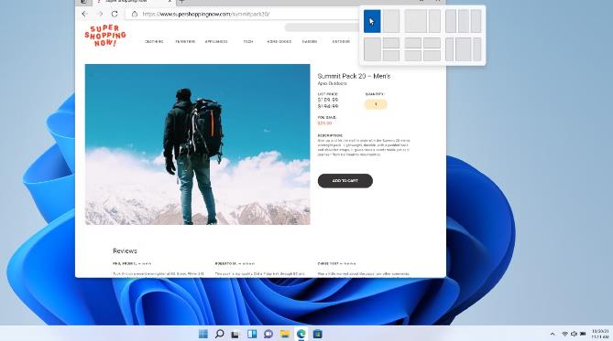Screen dimensions: 613x341
Task: Click the Reviews heading
Action: (x=125, y=250)
